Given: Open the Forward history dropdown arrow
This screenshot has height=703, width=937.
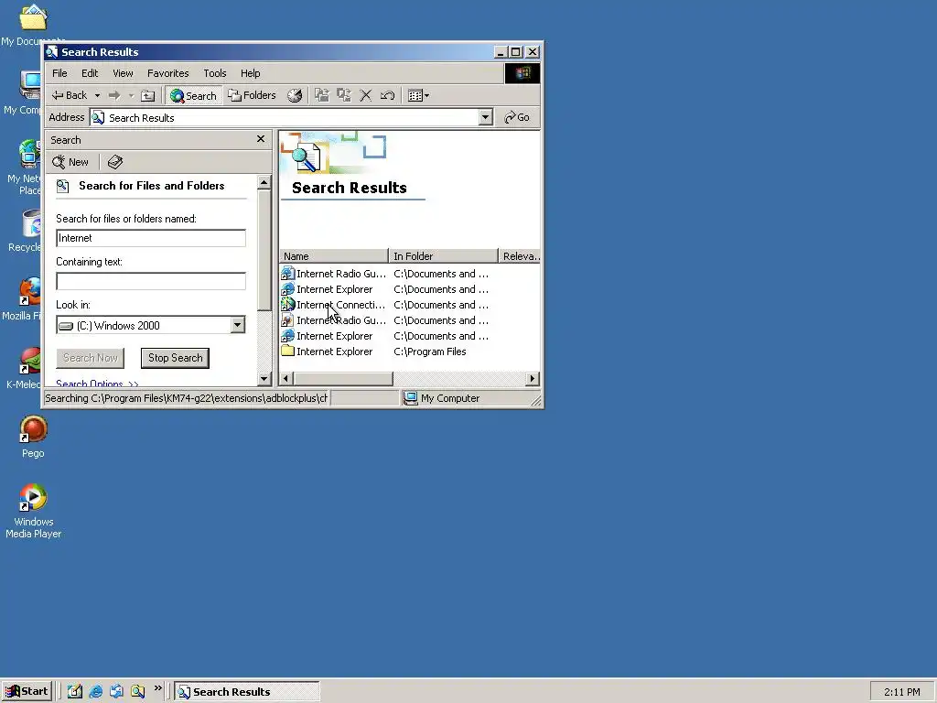Looking at the screenshot, I should 131,95.
